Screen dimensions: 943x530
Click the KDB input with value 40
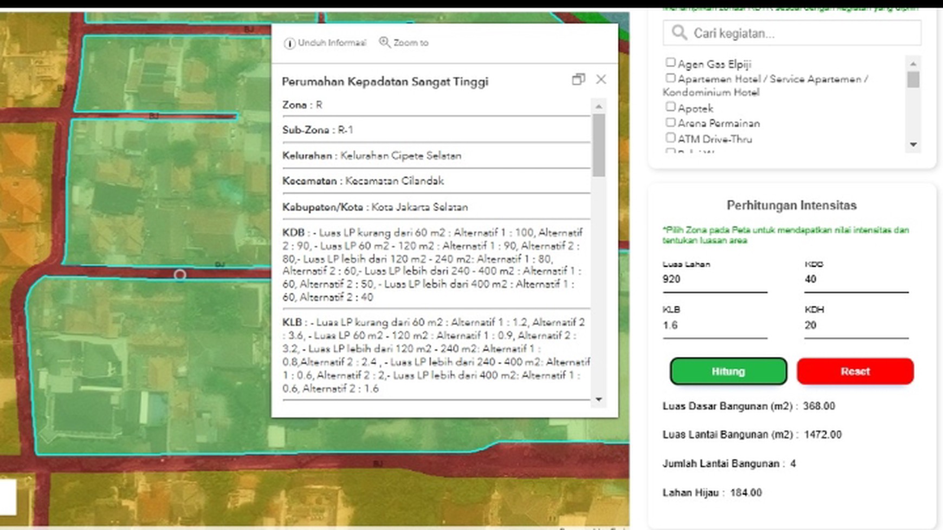856,280
